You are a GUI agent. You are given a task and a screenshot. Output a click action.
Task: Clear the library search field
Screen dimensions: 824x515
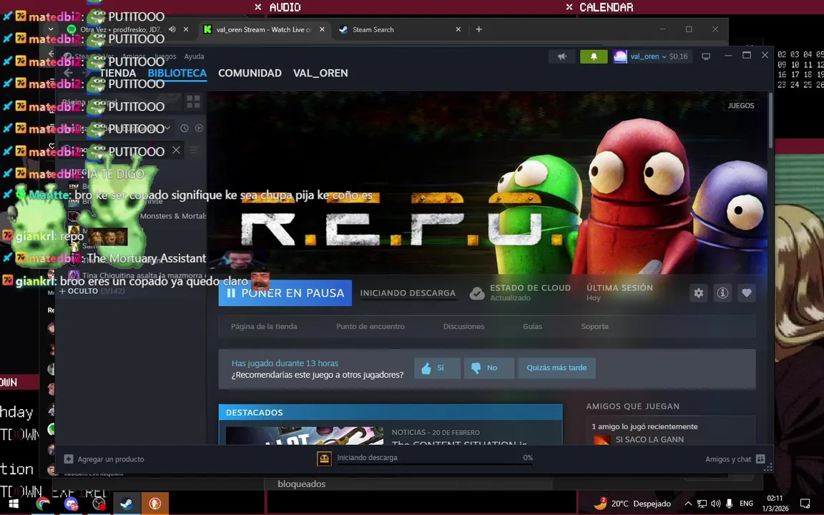pyautogui.click(x=176, y=150)
